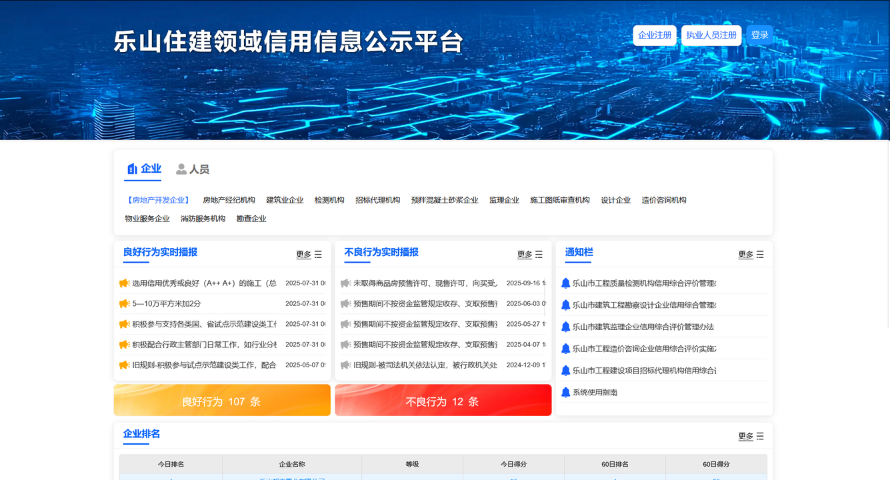
Task: Click list icon next to 更多 in 企业排名
Action: coord(760,437)
